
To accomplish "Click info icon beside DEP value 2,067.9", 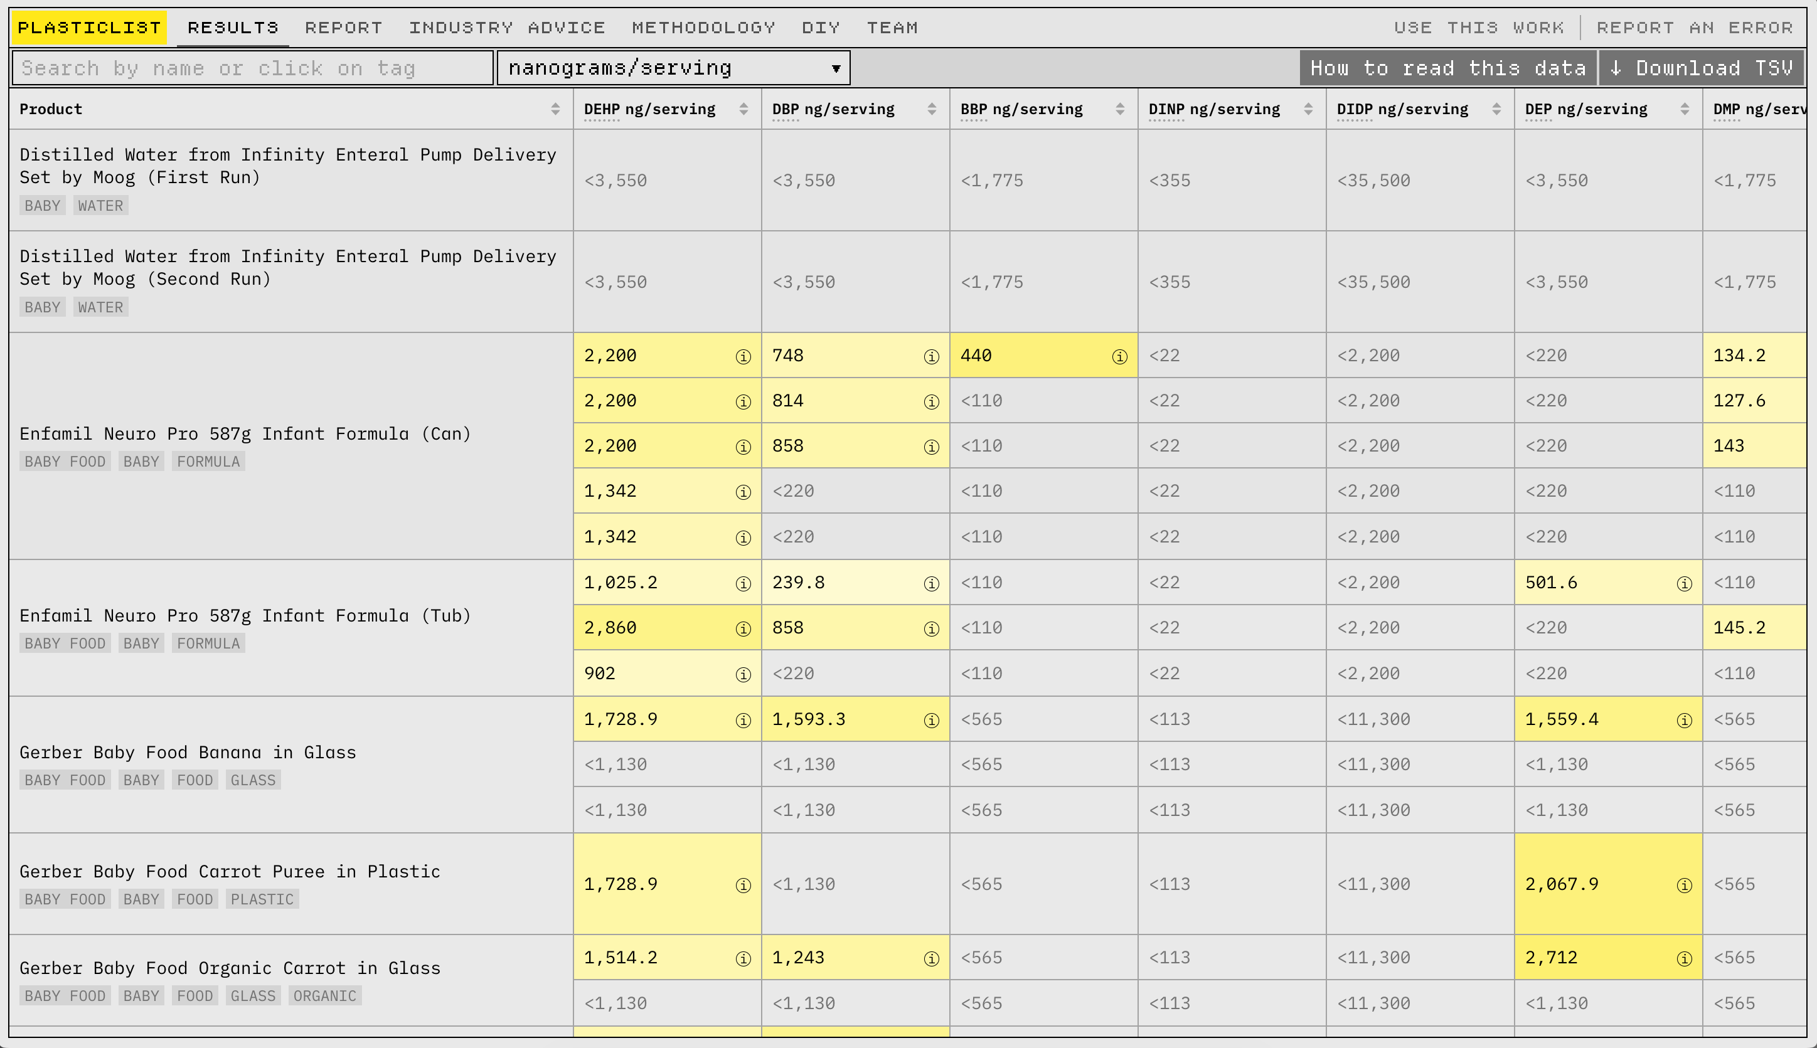I will 1685,886.
